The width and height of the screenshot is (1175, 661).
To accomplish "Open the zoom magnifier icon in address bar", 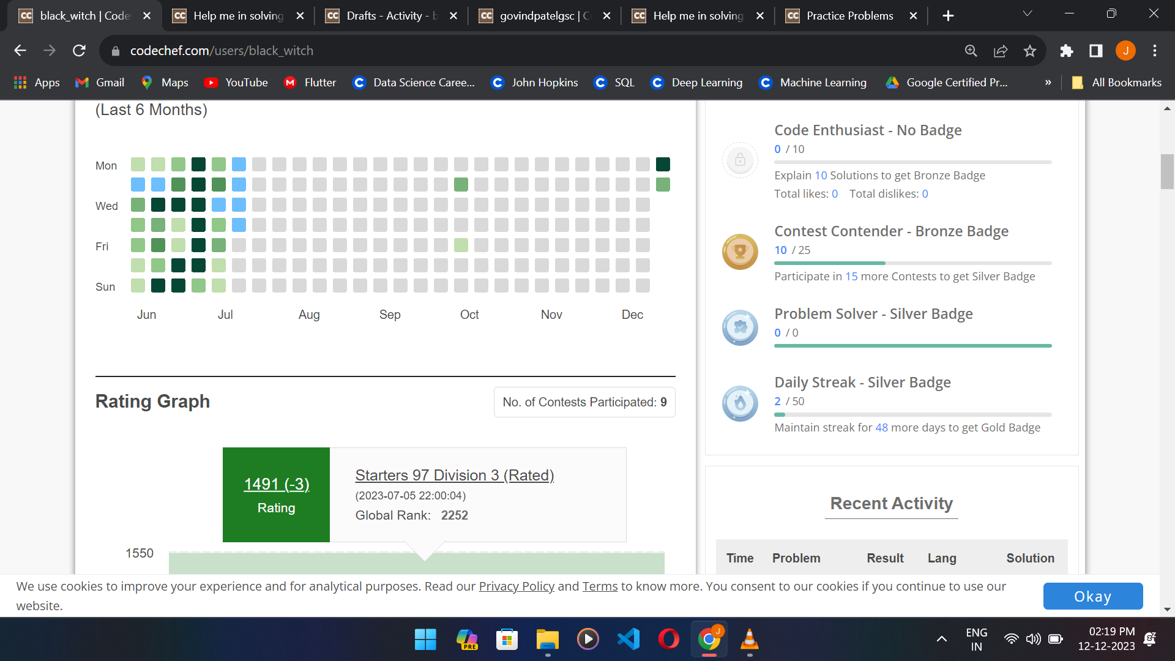I will point(971,51).
